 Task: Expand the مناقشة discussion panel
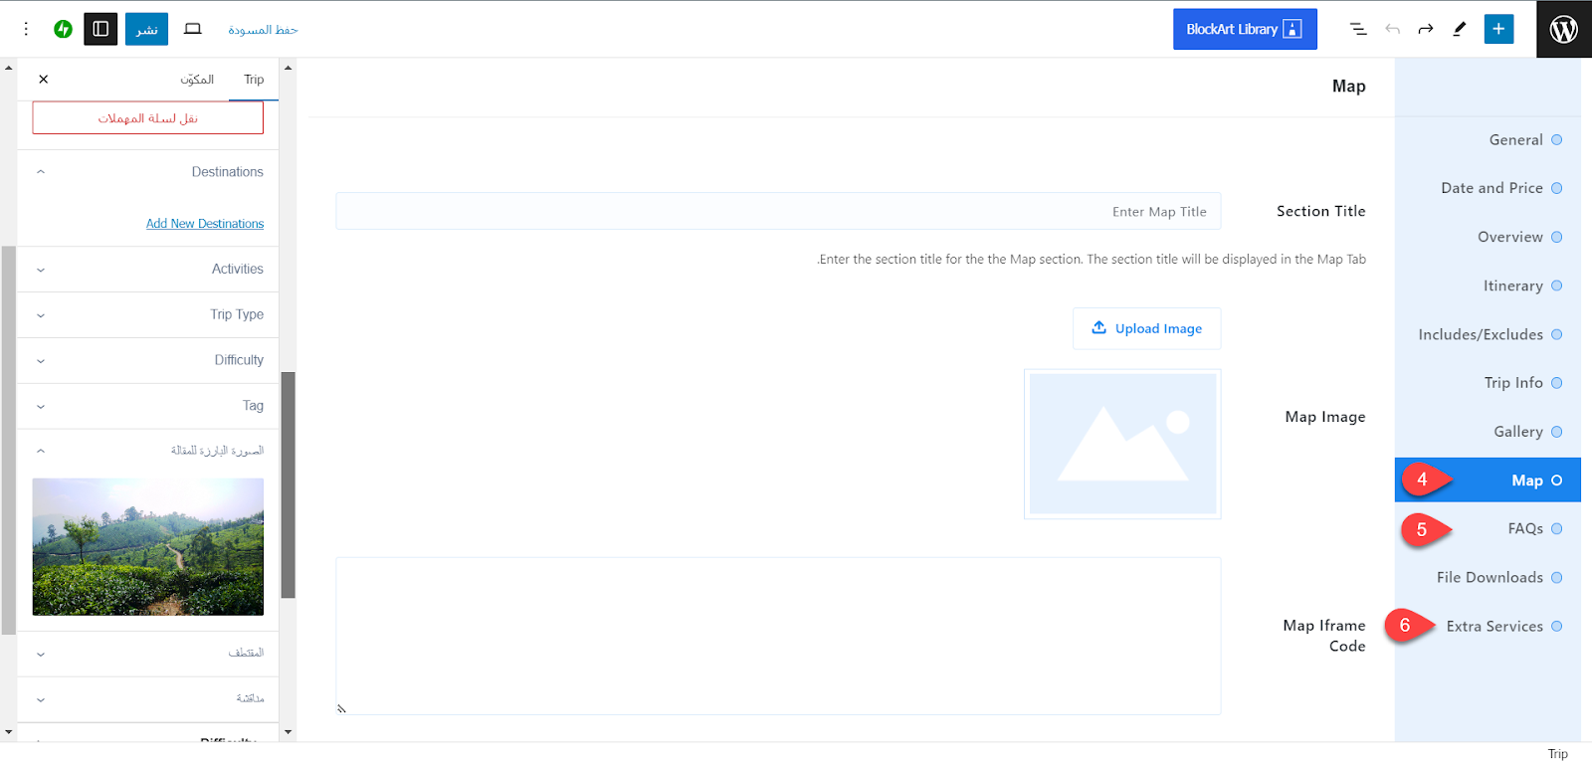(148, 699)
